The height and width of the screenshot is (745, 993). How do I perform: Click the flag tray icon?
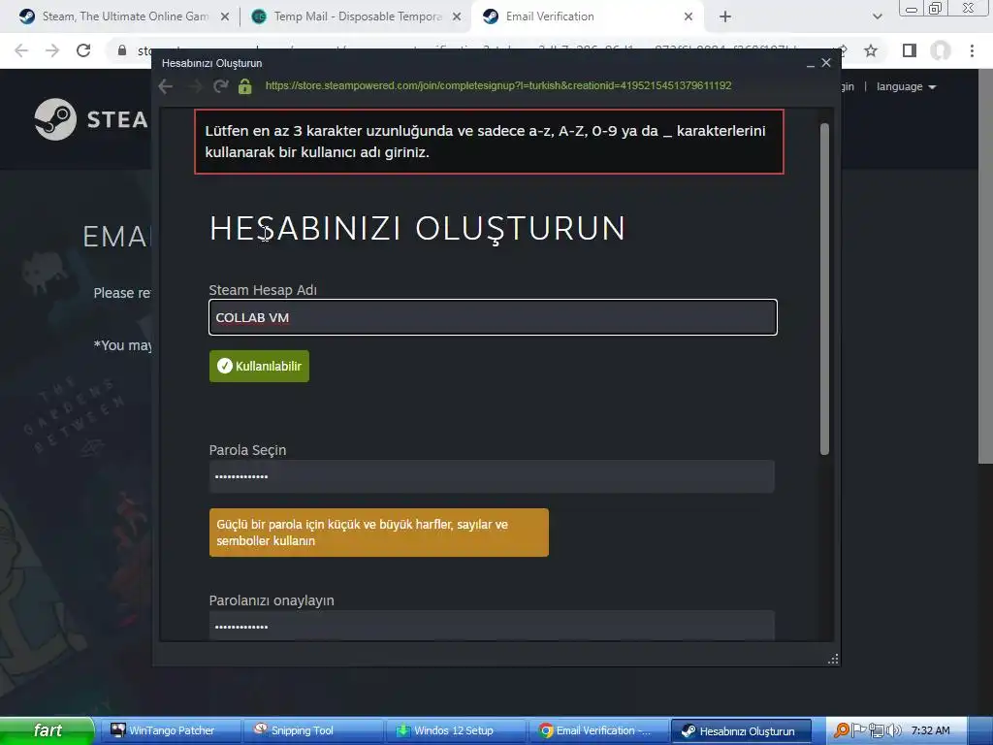pos(859,730)
